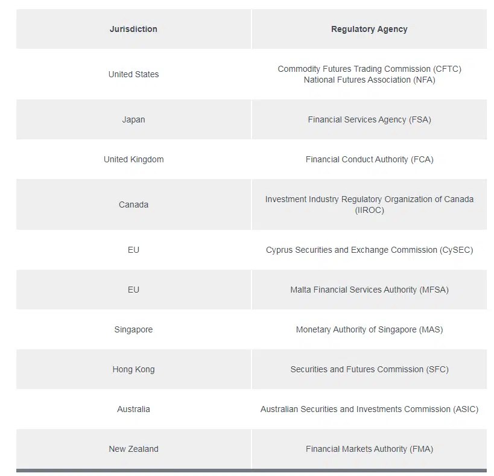Select the Japan jurisdiction cell
Screen dimensions: 494x476
[x=133, y=119]
